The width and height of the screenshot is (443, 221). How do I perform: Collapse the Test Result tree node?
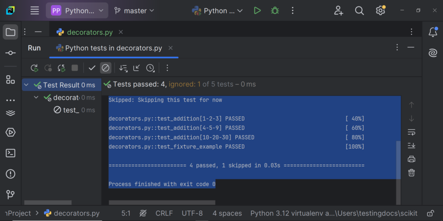point(26,85)
